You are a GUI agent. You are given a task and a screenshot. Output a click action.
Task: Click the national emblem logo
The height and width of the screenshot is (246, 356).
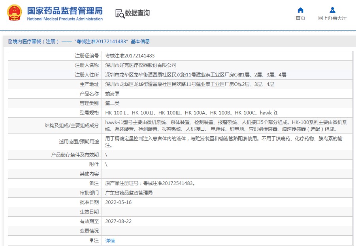click(x=15, y=13)
